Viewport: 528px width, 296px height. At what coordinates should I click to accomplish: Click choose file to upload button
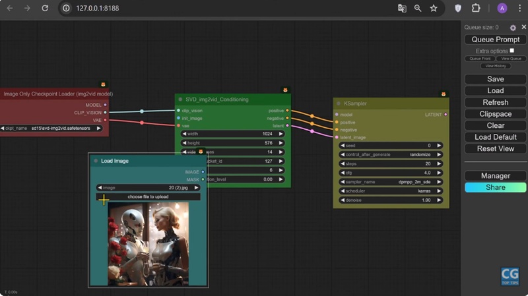pos(148,196)
